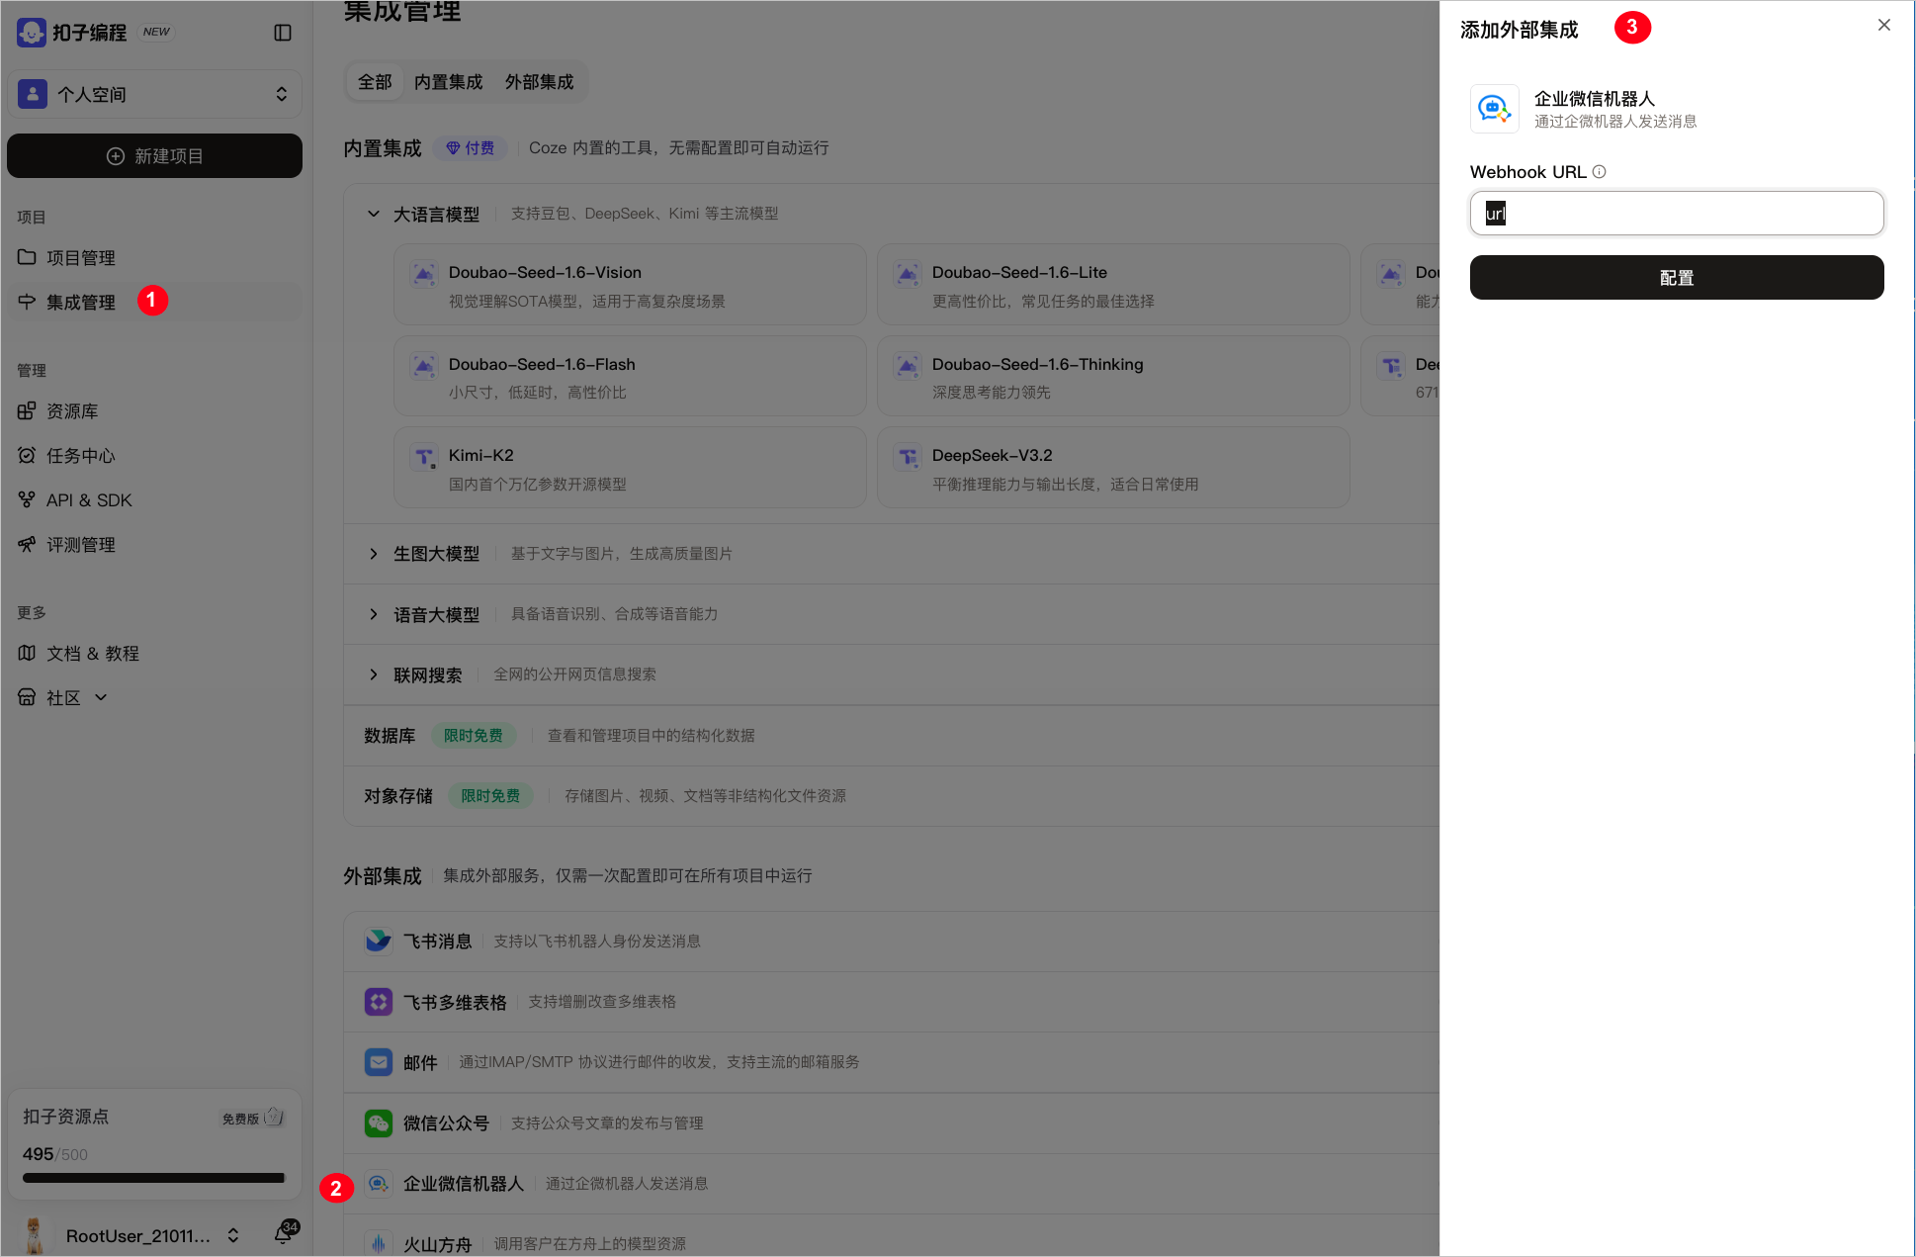Click the Webhook URL info icon
Screen dimensions: 1916x1257
1599,172
